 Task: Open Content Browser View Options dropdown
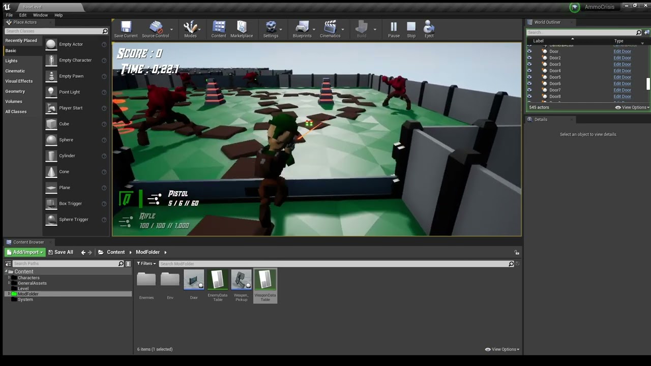(x=502, y=349)
